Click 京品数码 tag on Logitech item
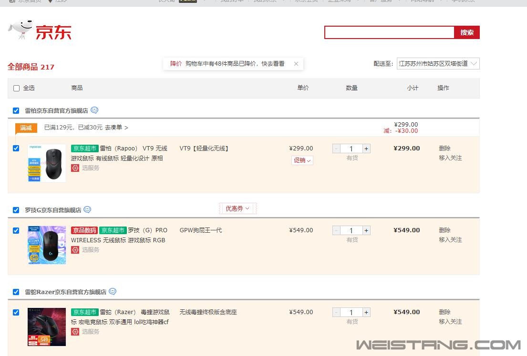 pos(84,230)
